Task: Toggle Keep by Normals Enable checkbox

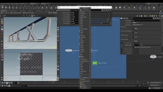Action: [133, 37]
